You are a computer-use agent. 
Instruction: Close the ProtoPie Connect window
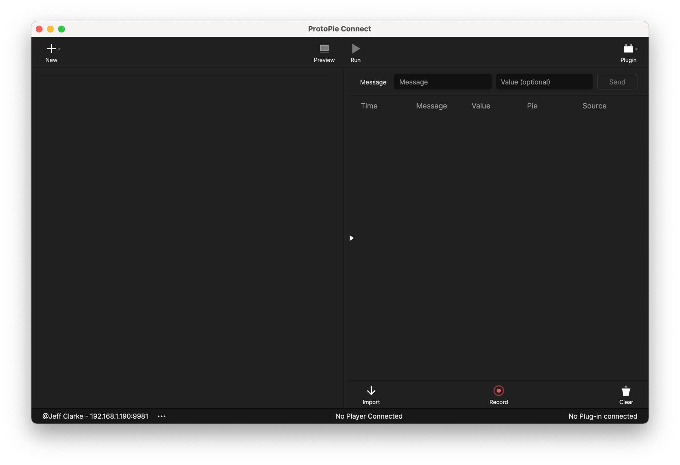pyautogui.click(x=39, y=29)
